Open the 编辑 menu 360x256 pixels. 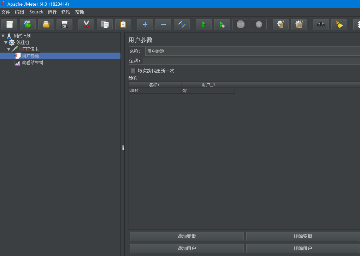19,12
